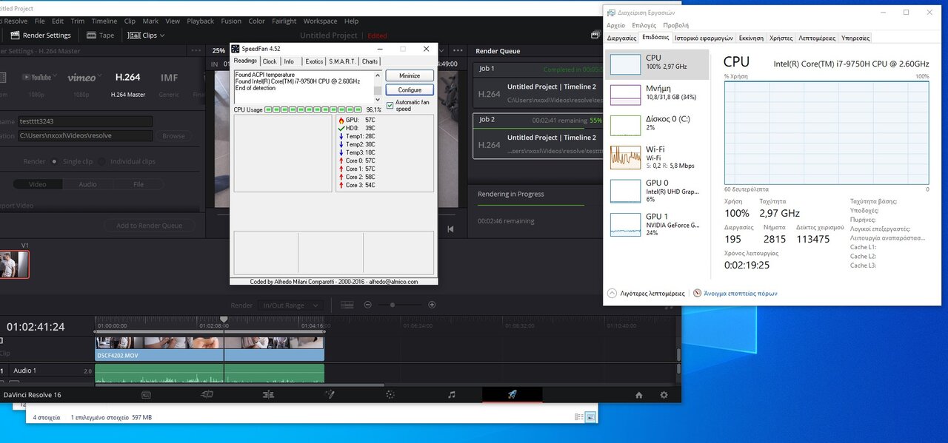Viewport: 948px width, 443px height.
Task: Click the Task Manager title bar icon
Action: [x=610, y=12]
